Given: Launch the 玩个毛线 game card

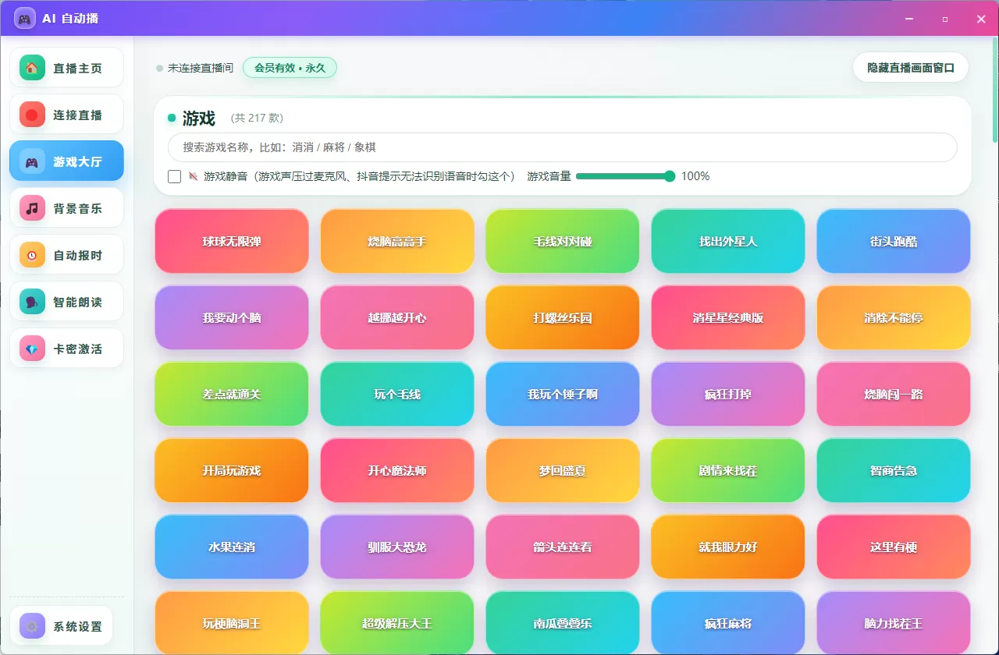Looking at the screenshot, I should pyautogui.click(x=397, y=394).
